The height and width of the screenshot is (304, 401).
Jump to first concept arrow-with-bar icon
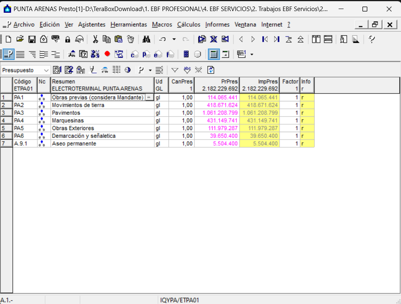point(265,39)
